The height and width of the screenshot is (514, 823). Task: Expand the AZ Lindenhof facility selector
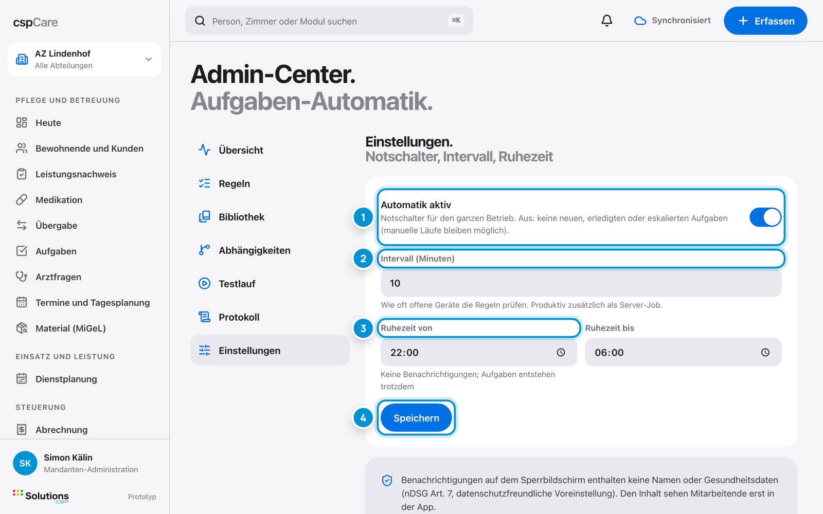click(84, 59)
